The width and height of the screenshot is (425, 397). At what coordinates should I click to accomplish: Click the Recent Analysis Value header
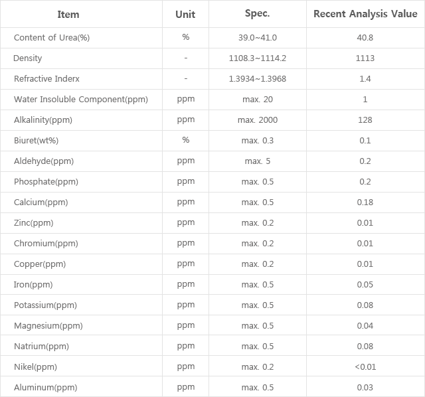point(365,14)
